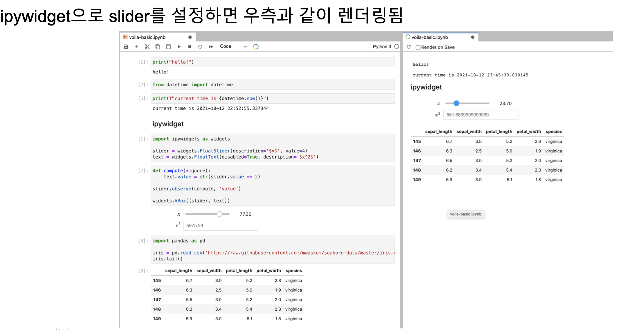Click the copy cells icon
The height and width of the screenshot is (330, 617).
(158, 47)
